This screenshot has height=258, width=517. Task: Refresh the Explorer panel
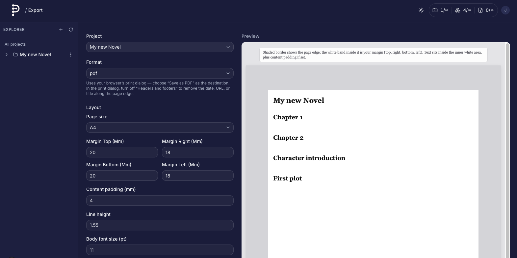point(71,30)
